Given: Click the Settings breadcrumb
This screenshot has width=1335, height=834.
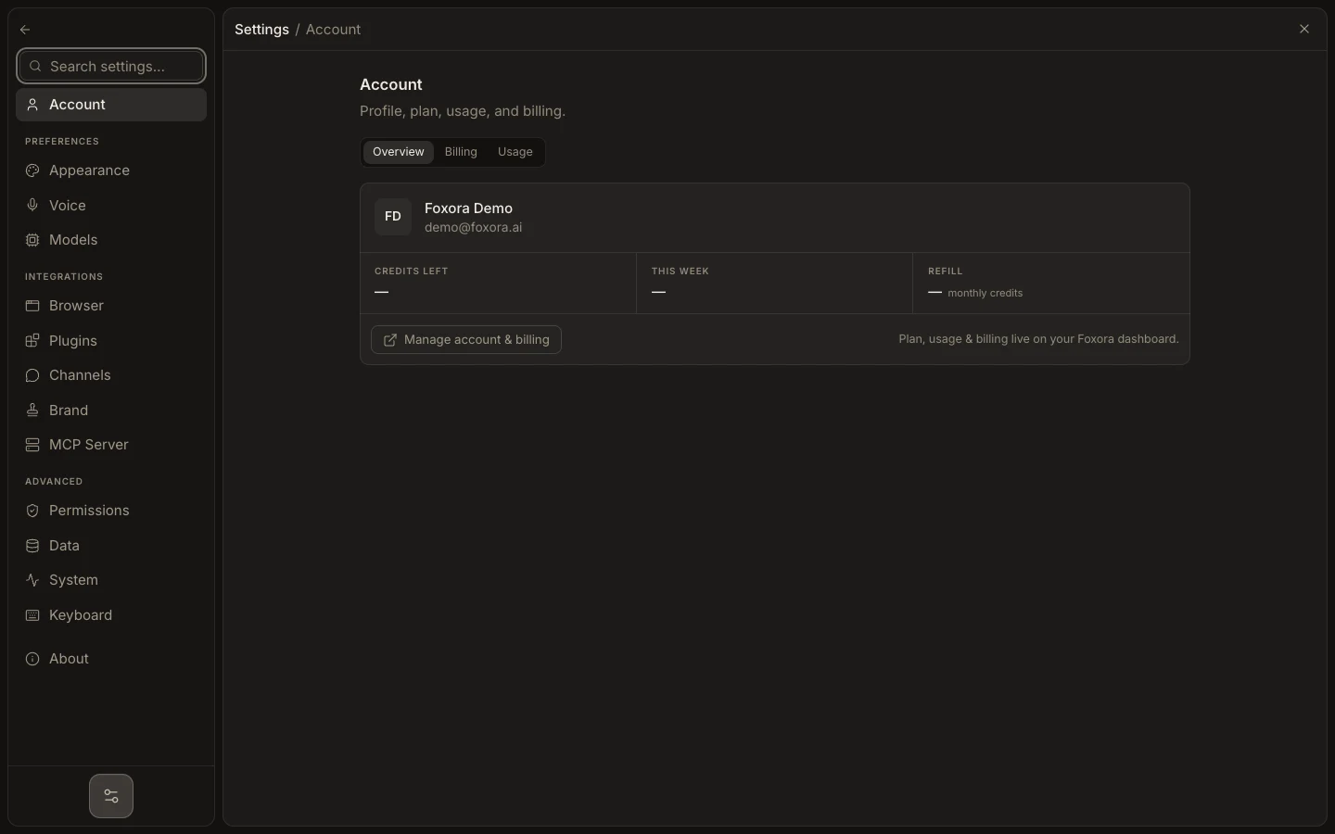Looking at the screenshot, I should click(x=261, y=30).
